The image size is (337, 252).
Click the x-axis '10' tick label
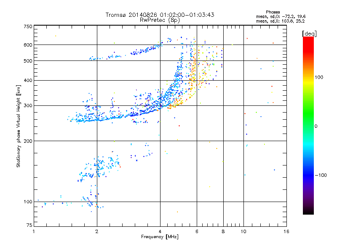[x=243, y=231]
